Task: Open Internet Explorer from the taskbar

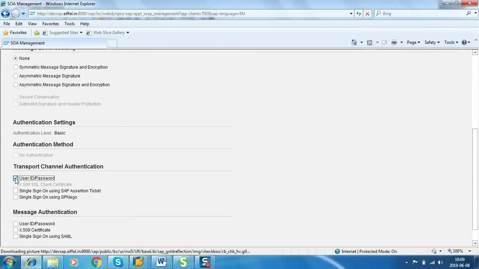Action: pos(31,262)
